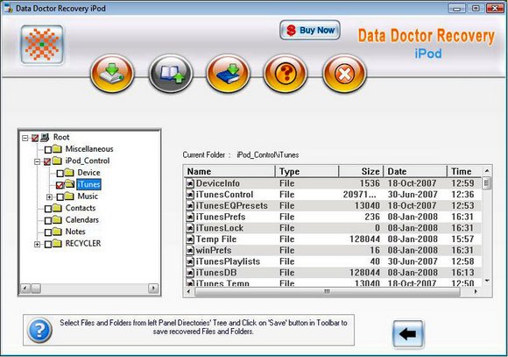
Task: Click the Save recovered data toolbar icon
Action: pos(112,74)
